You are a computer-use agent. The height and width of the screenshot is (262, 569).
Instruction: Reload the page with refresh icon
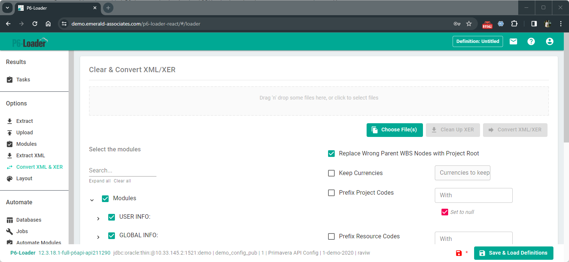pyautogui.click(x=35, y=24)
